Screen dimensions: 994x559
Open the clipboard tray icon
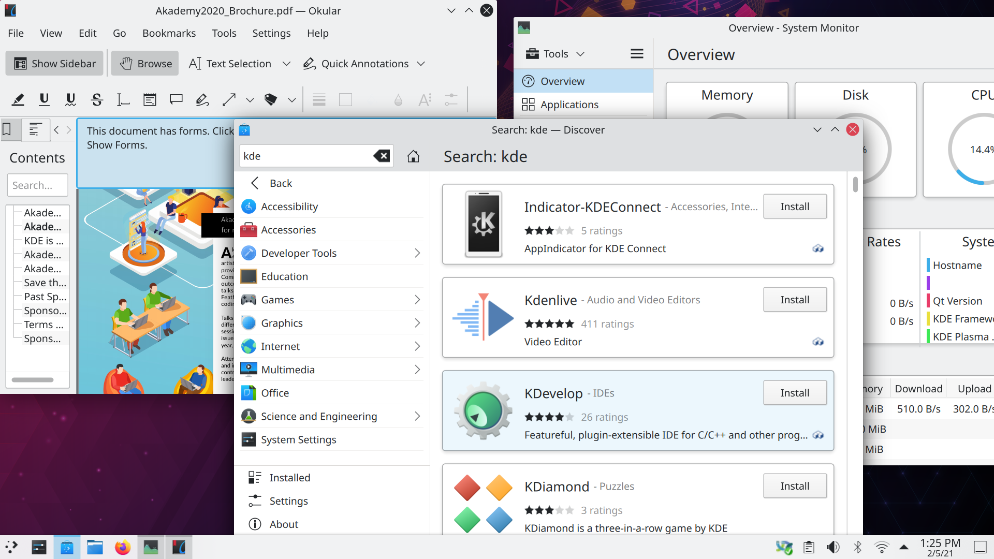[x=809, y=547]
